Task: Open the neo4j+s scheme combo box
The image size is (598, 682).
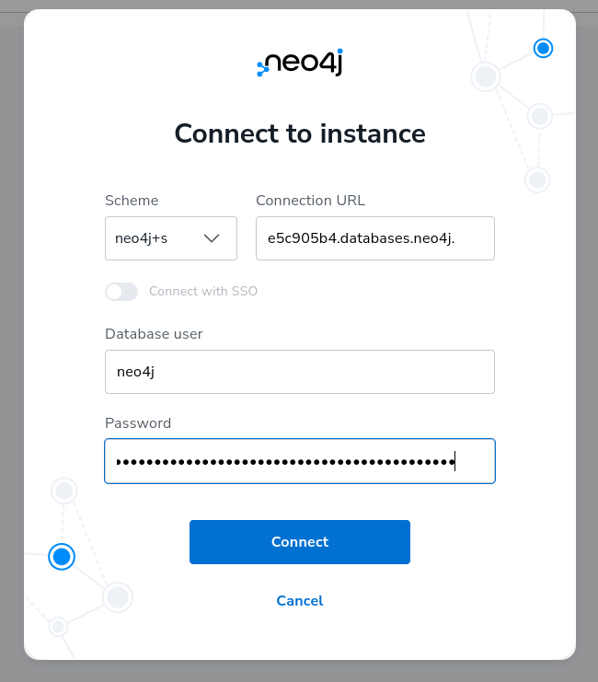Action: click(x=171, y=238)
